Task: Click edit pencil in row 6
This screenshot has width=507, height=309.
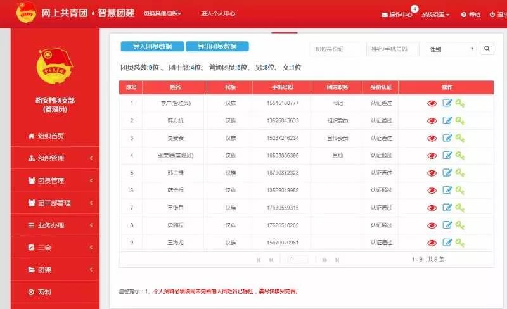Action: 447,191
